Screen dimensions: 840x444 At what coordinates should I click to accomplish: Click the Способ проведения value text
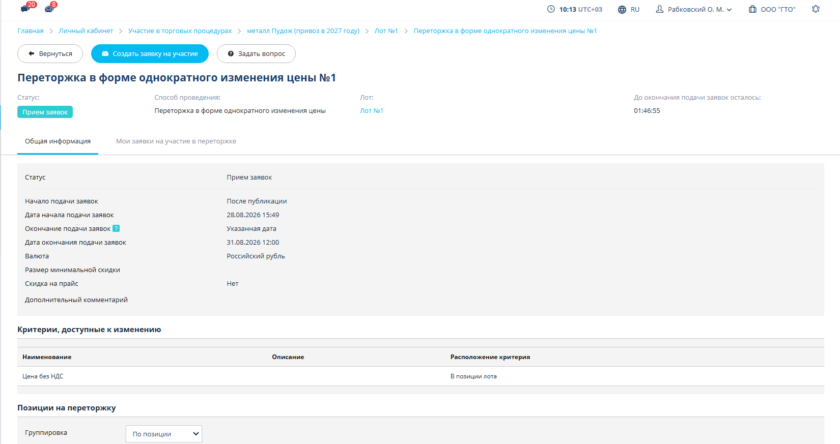(x=240, y=111)
